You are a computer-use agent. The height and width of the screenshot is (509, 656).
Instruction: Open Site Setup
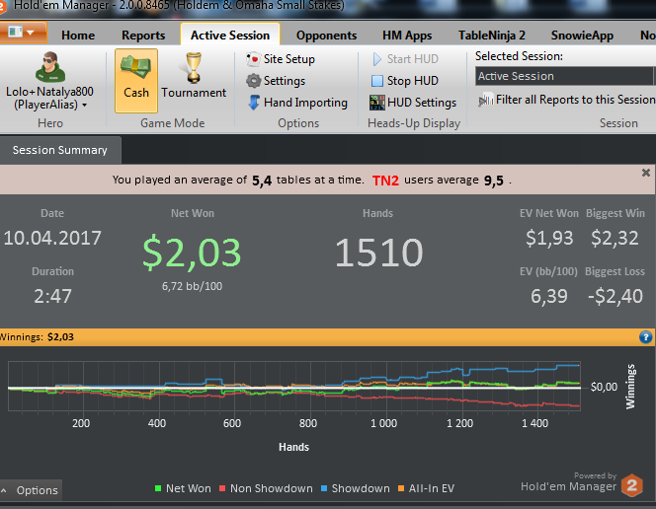281,59
